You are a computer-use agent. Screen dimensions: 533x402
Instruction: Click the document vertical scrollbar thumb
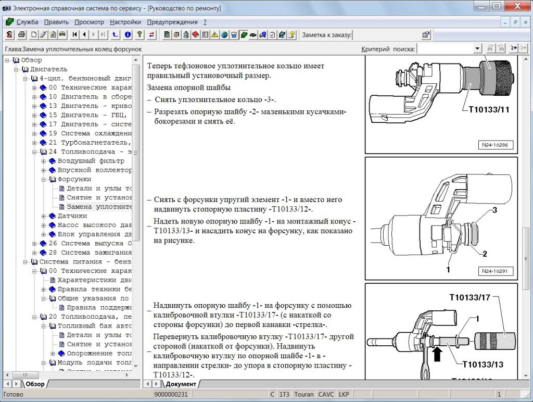526,258
